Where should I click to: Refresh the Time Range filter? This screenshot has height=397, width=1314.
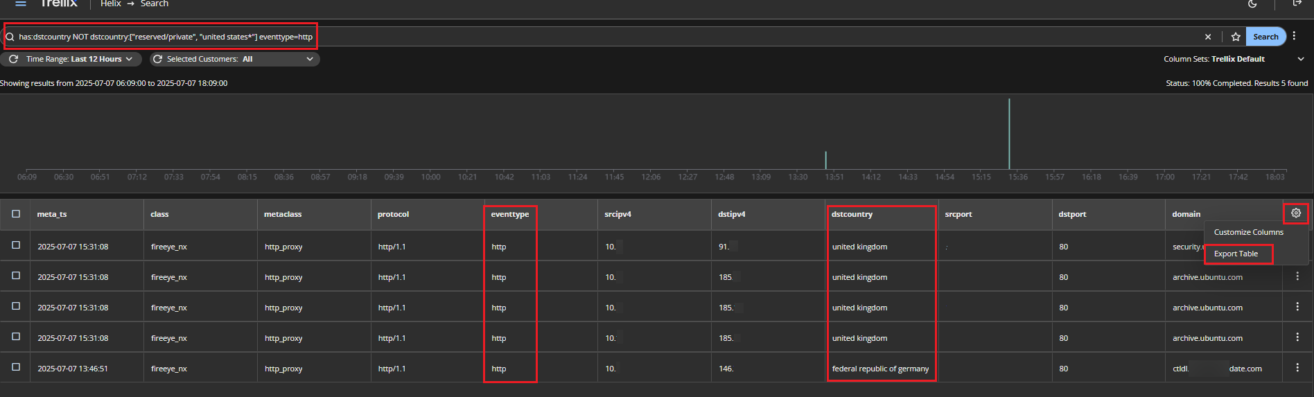pos(13,59)
